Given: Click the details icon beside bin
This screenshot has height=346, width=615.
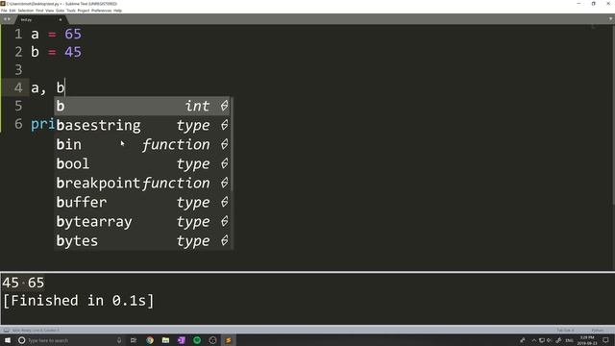Looking at the screenshot, I should tap(224, 144).
